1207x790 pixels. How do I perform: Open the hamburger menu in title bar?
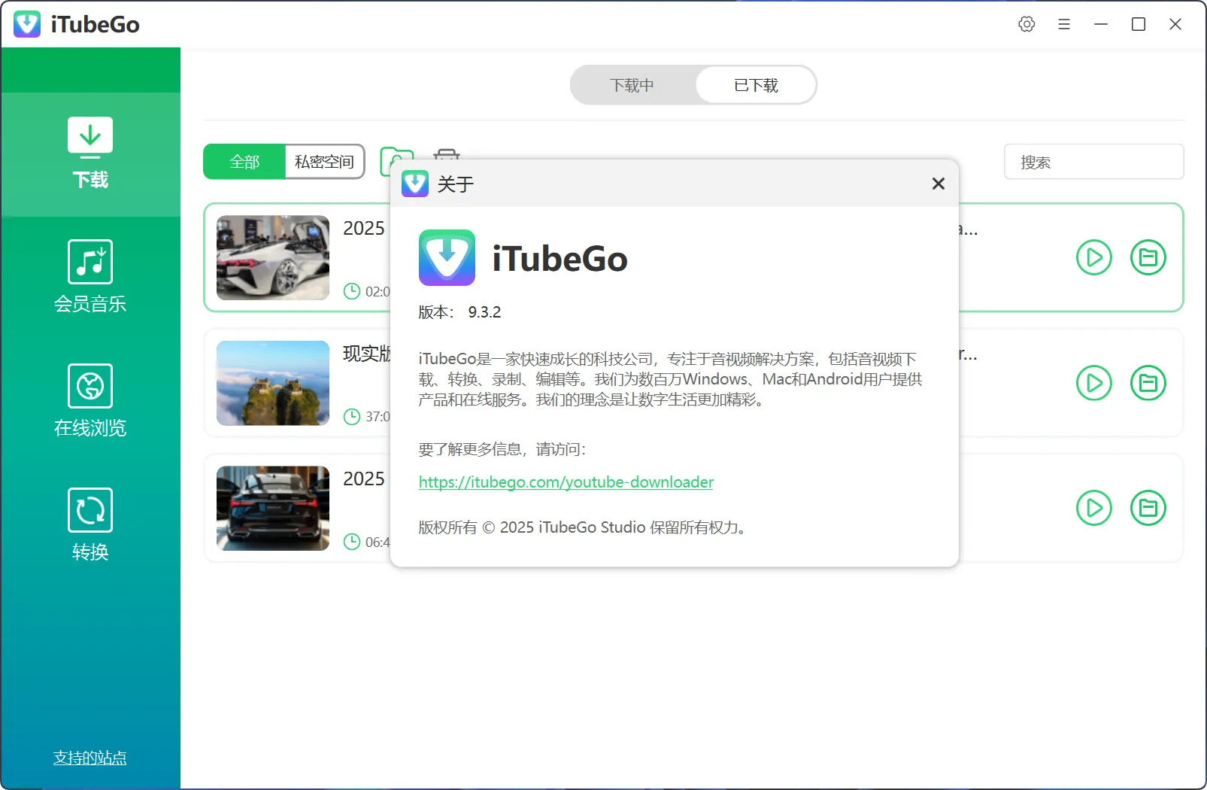pos(1063,24)
